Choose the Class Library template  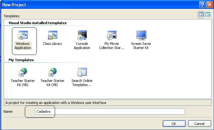click(x=53, y=38)
